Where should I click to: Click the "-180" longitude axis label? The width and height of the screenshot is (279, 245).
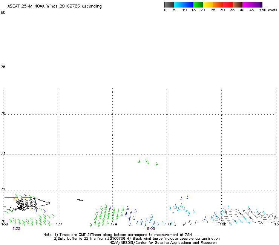(x=4, y=224)
